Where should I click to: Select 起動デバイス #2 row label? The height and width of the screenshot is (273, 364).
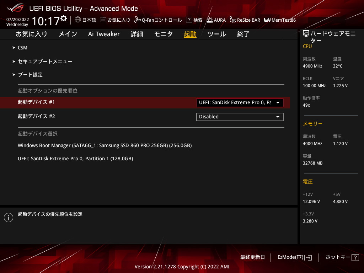tap(36, 116)
